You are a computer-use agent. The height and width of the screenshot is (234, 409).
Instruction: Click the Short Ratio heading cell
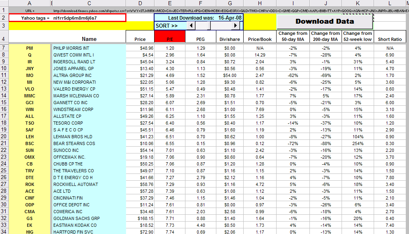pyautogui.click(x=390, y=36)
